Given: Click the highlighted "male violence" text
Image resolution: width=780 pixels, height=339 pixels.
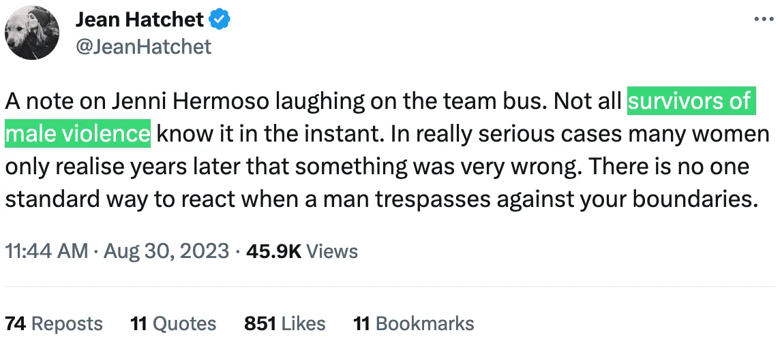Looking at the screenshot, I should 77,132.
